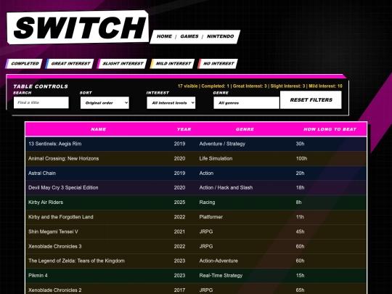
Task: Click the '45h' playtime for Shin Megami
Action: [300, 232]
